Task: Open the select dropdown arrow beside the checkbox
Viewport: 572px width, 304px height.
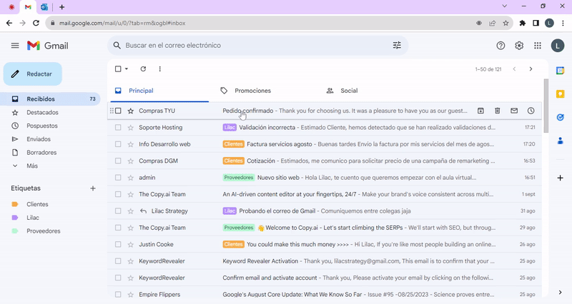Action: click(x=127, y=69)
